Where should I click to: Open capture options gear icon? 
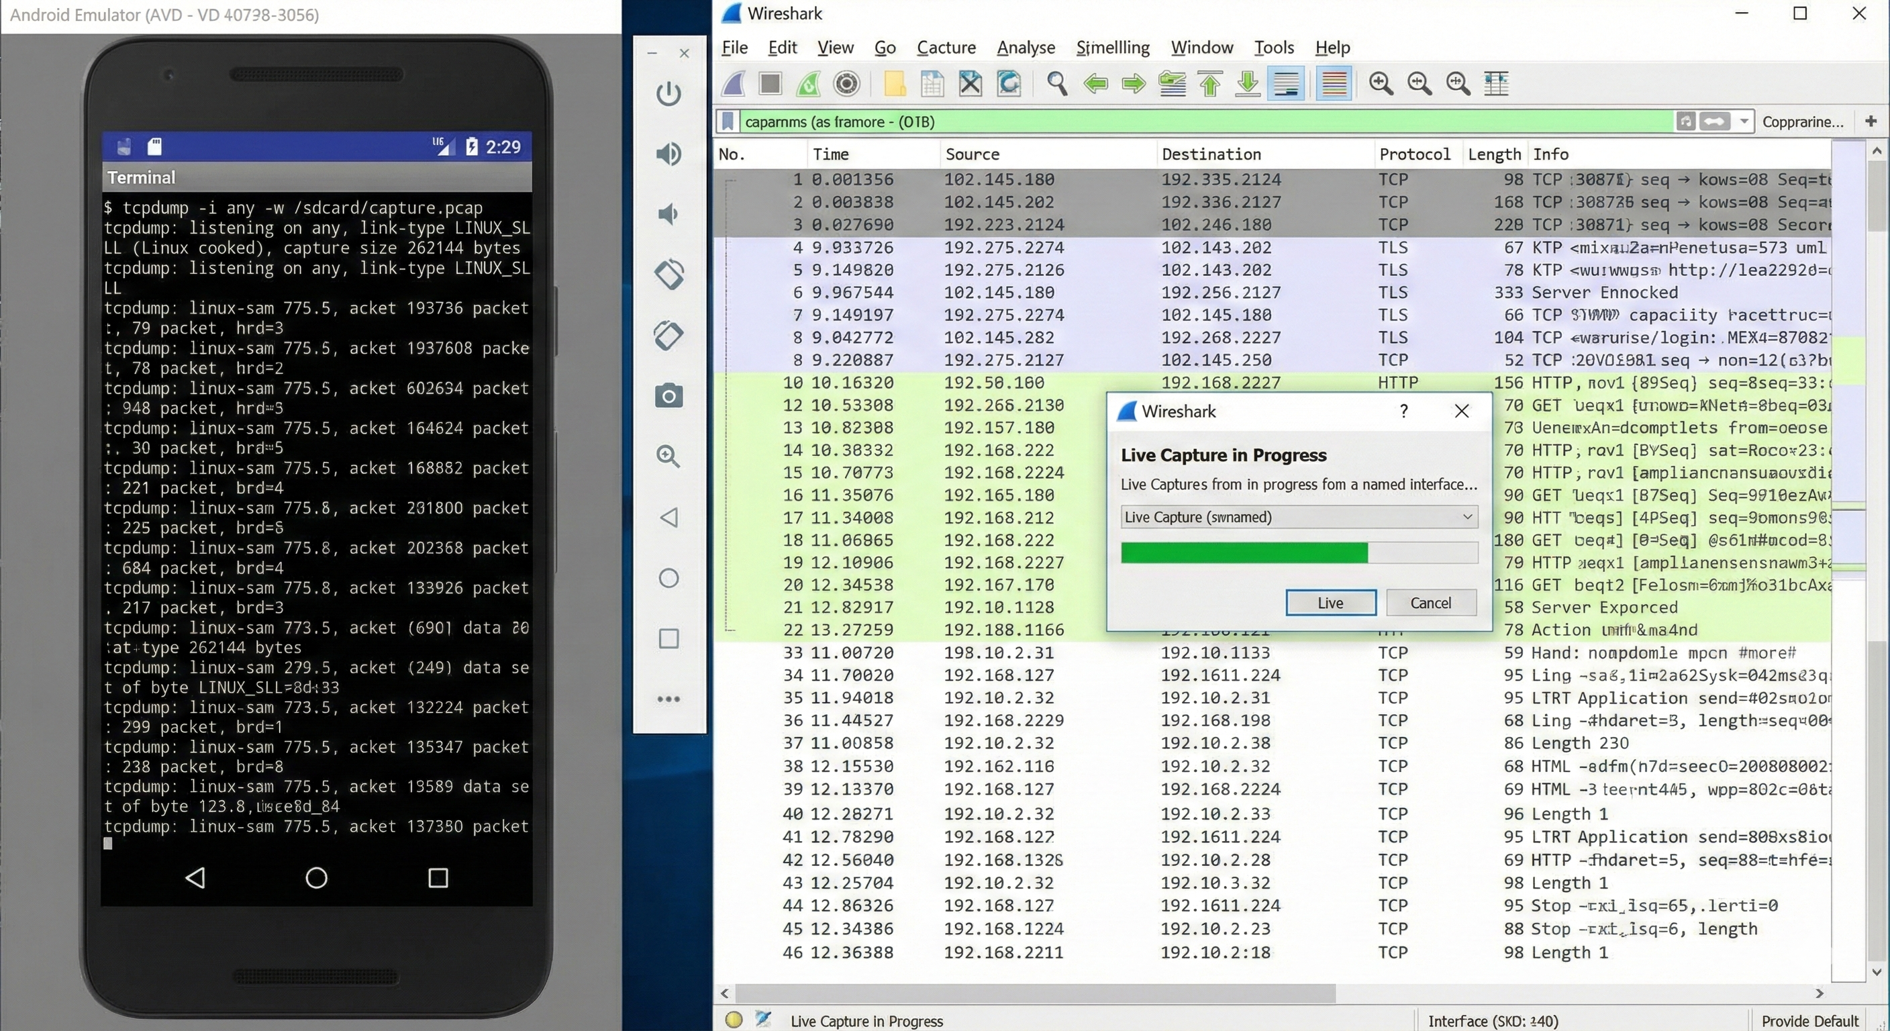[847, 84]
